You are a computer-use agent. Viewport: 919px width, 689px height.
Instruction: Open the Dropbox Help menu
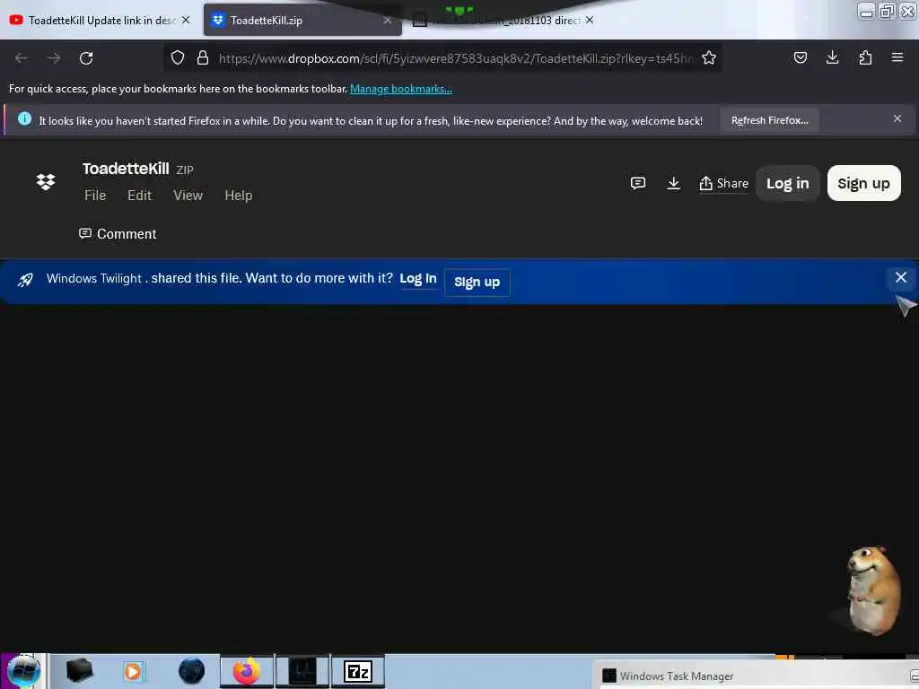click(239, 195)
